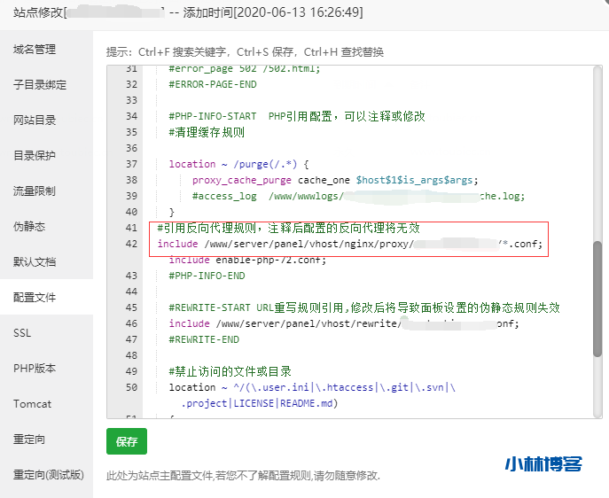Click the 配置文件 tab
The width and height of the screenshot is (609, 498).
[34, 297]
